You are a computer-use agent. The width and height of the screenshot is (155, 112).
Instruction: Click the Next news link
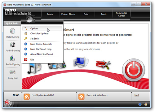(137, 95)
